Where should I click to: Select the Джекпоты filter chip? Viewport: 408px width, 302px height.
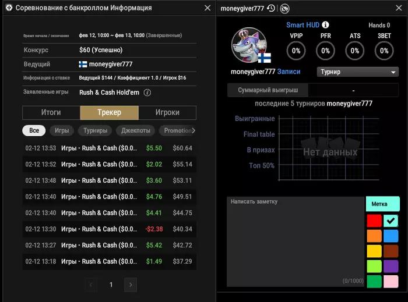(136, 130)
